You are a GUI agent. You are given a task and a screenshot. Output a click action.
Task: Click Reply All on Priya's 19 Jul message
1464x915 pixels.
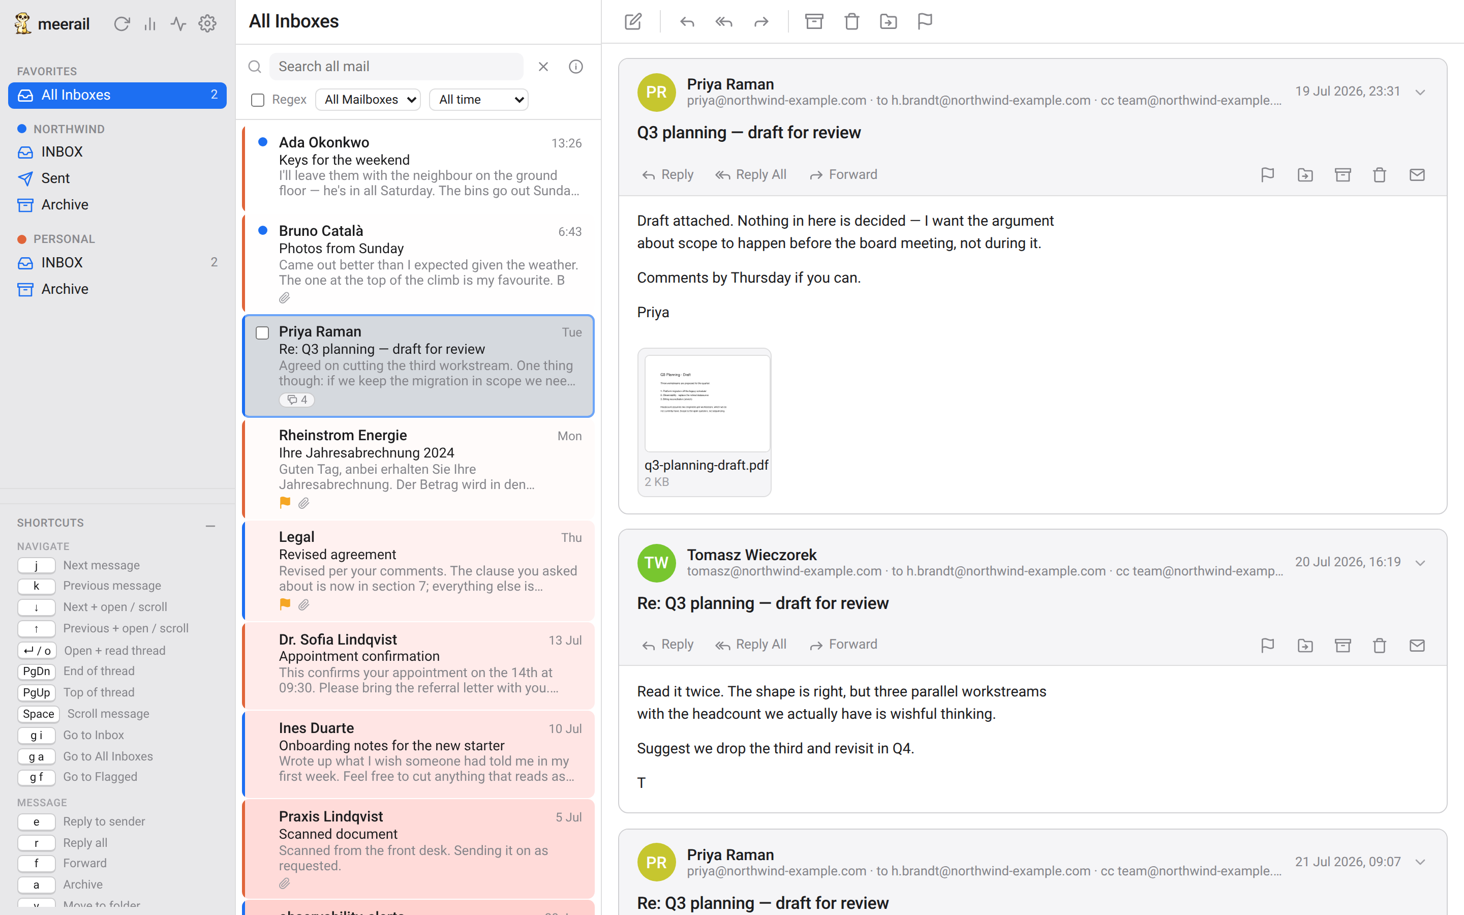pos(751,175)
